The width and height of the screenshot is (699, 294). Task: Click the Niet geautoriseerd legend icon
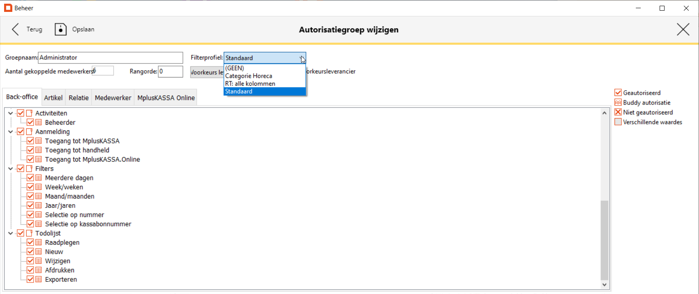pos(618,112)
